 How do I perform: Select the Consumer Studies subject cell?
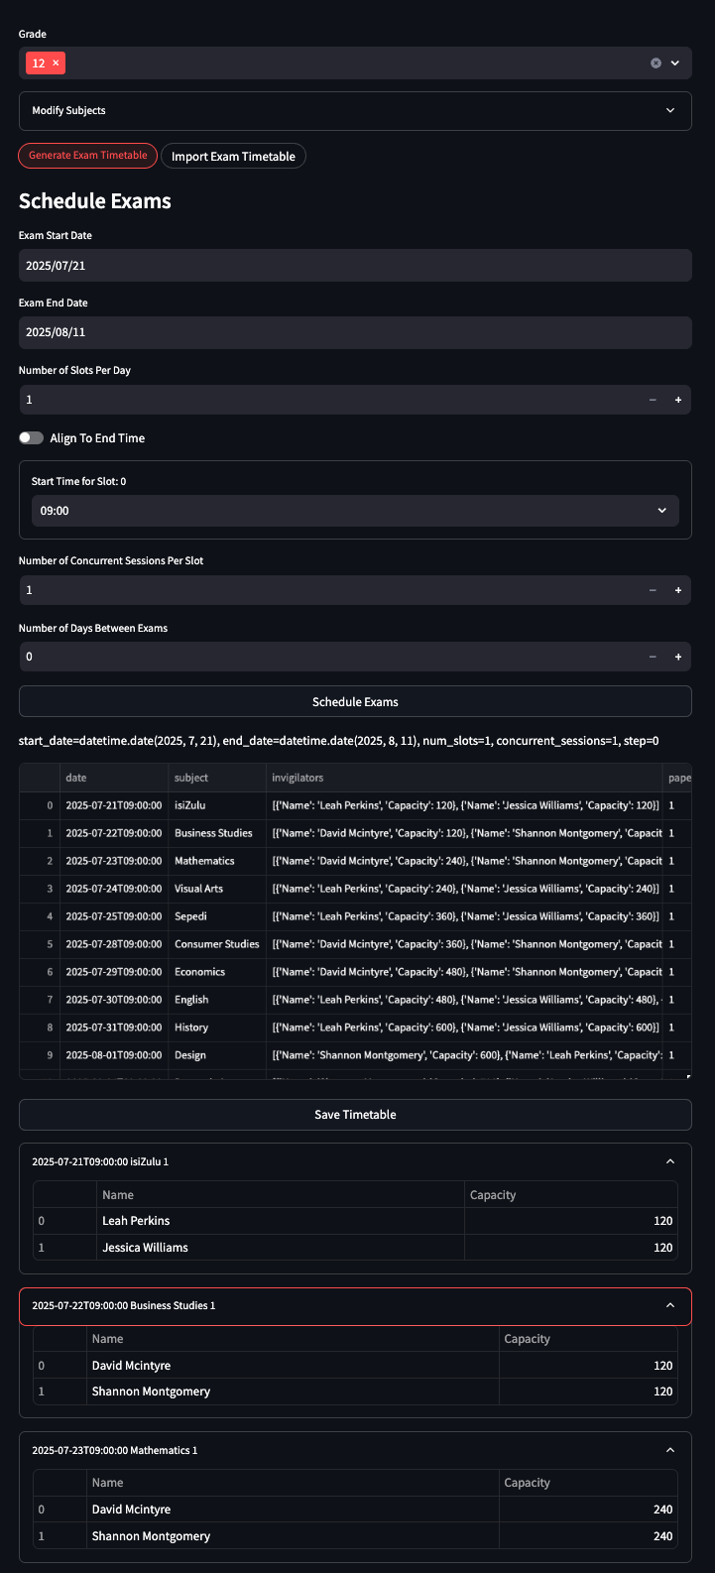tap(217, 944)
